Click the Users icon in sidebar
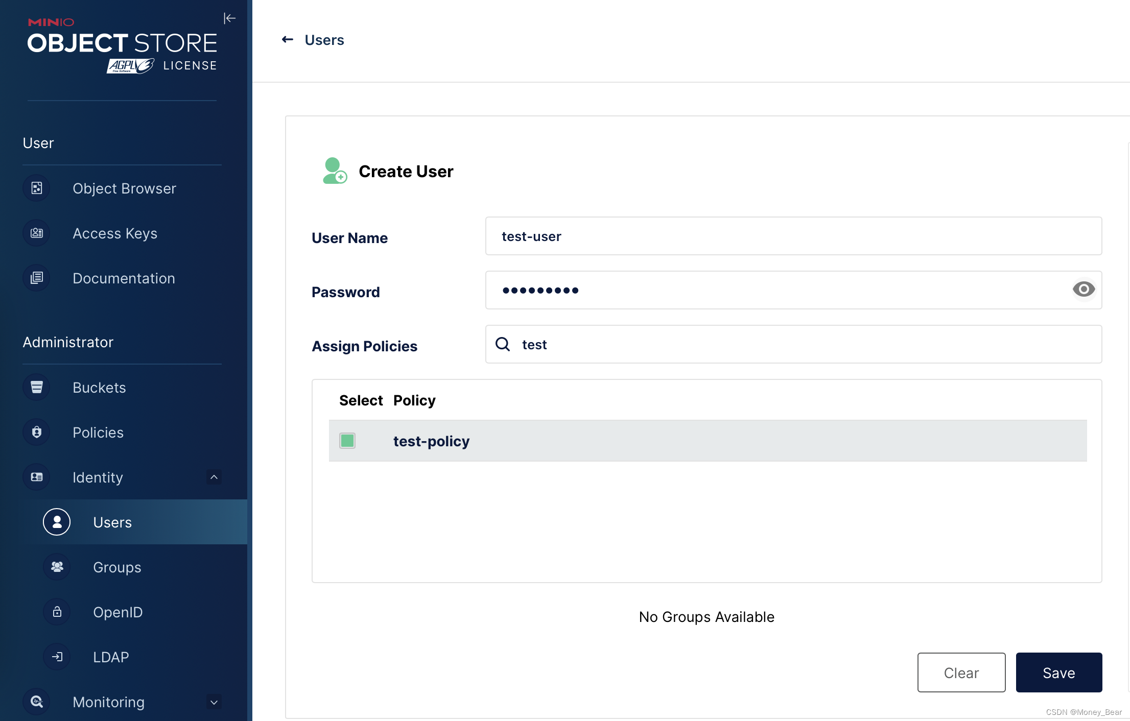 coord(57,522)
